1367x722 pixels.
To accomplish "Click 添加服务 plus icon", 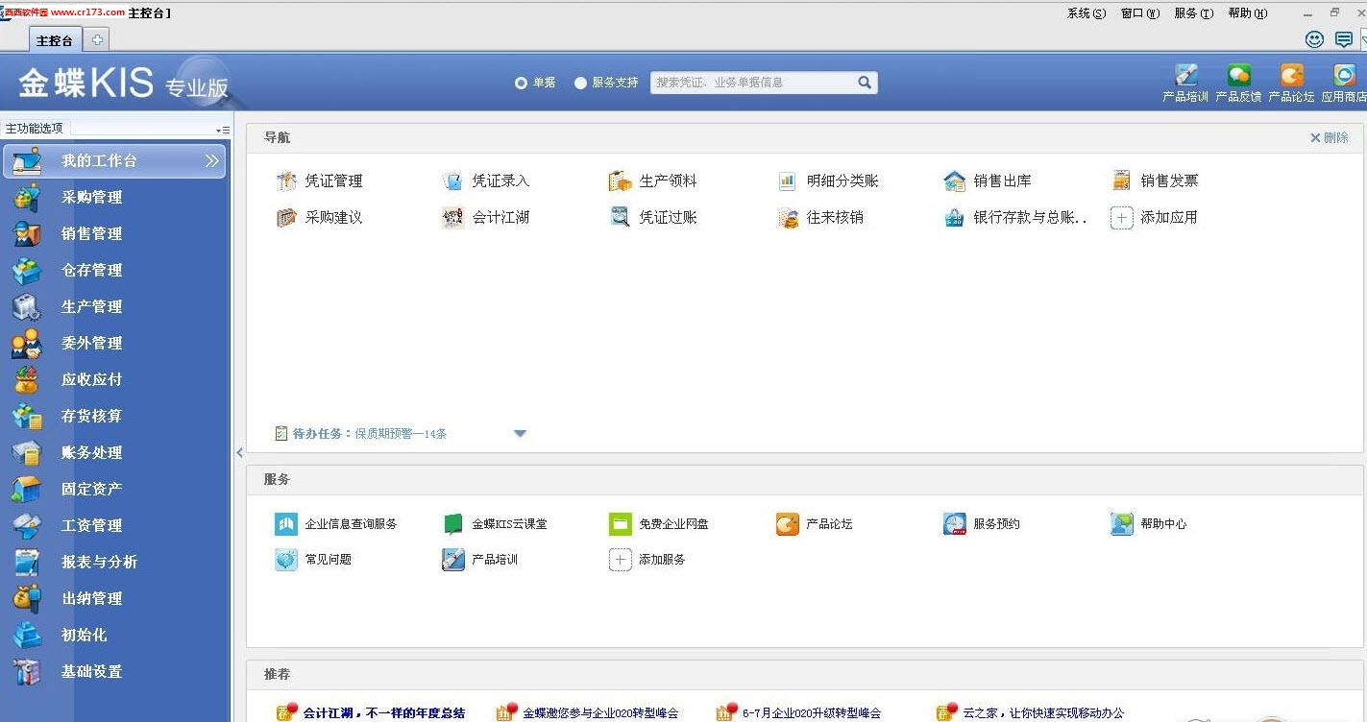I will tap(620, 560).
